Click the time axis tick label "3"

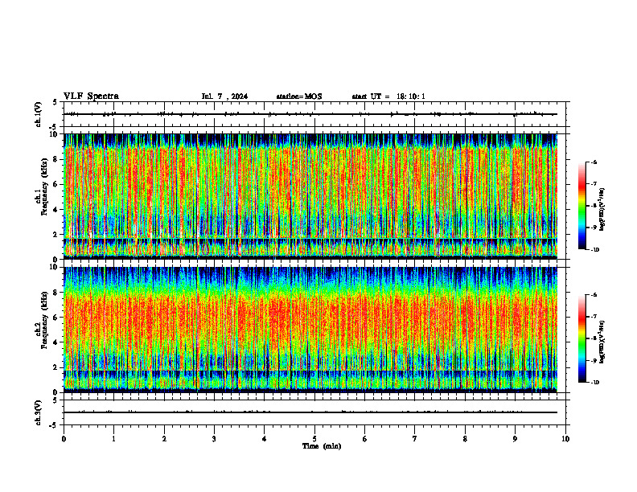(214, 439)
